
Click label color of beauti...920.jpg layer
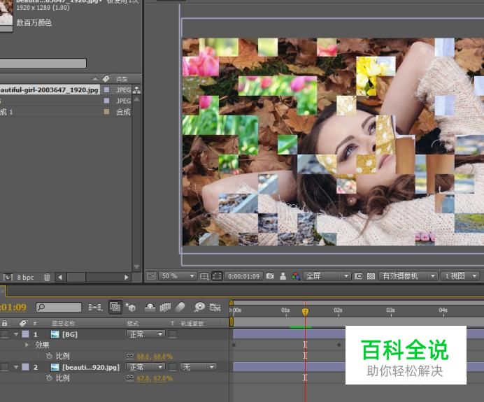pyautogui.click(x=26, y=367)
